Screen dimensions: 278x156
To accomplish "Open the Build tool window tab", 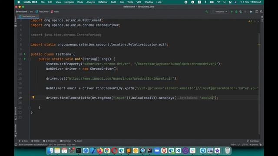I will pos(78,141).
